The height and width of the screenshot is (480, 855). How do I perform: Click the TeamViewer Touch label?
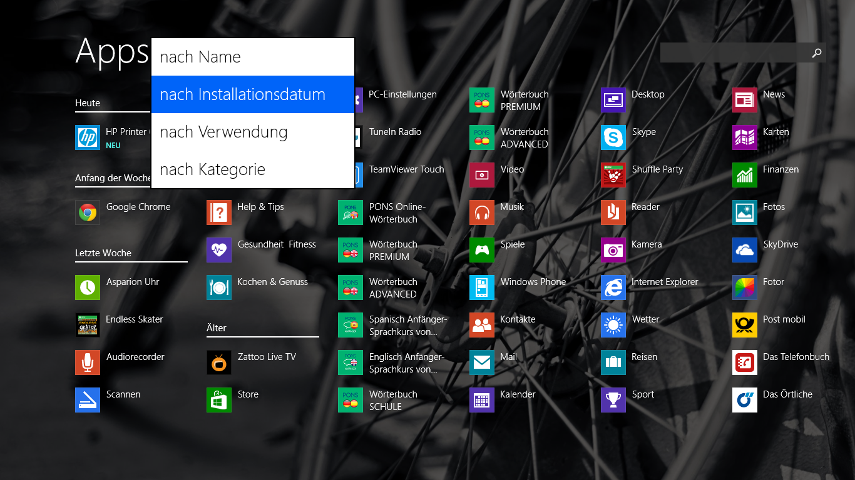pyautogui.click(x=406, y=169)
